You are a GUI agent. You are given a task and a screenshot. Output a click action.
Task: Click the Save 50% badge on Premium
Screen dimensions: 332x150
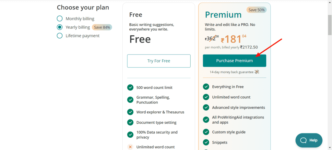(x=257, y=10)
